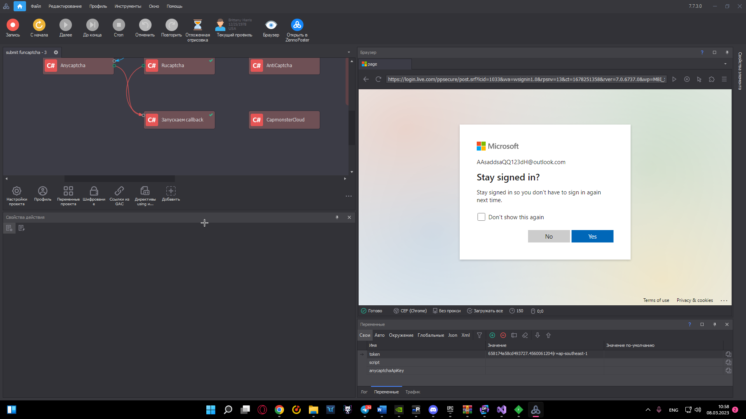Open Encryption (Шифрование) lock icon
Image resolution: width=746 pixels, height=419 pixels.
94,191
